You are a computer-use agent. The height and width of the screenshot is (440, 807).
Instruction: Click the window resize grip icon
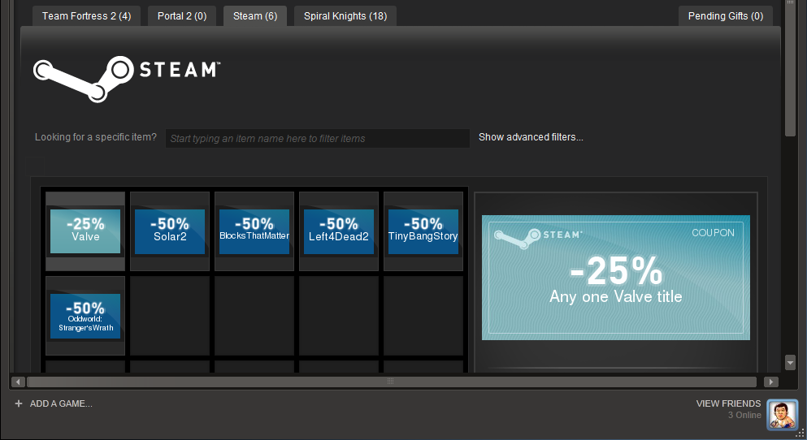pyautogui.click(x=800, y=434)
